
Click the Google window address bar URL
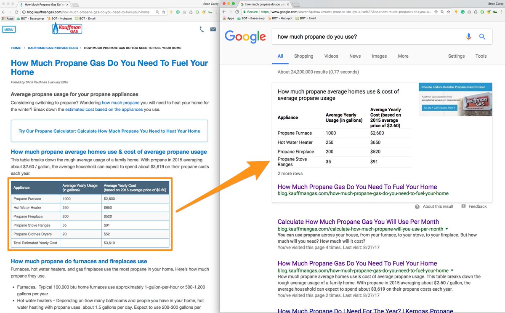346,12
